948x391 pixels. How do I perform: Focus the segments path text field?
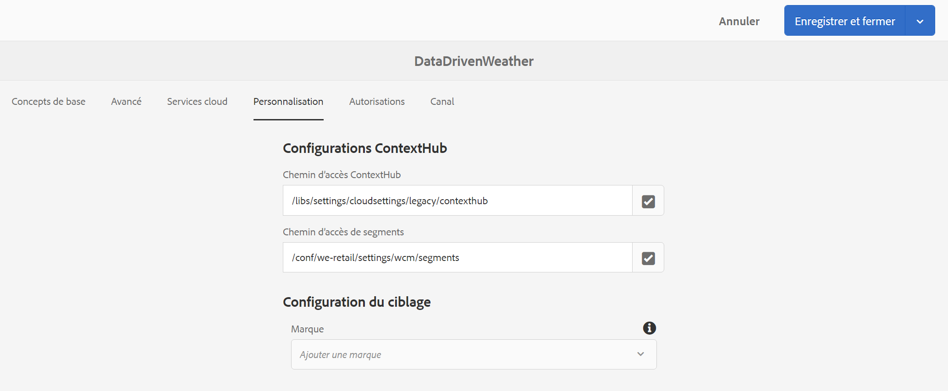coord(457,258)
